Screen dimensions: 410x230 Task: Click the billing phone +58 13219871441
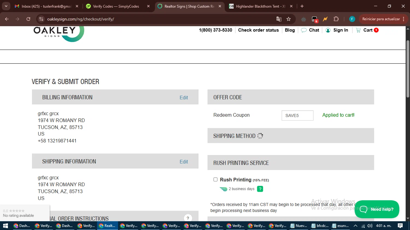[x=57, y=141]
